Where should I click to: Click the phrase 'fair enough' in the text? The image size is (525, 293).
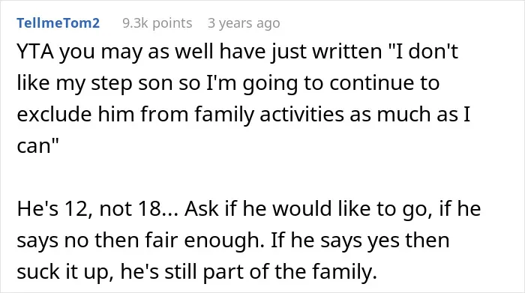tap(202, 241)
